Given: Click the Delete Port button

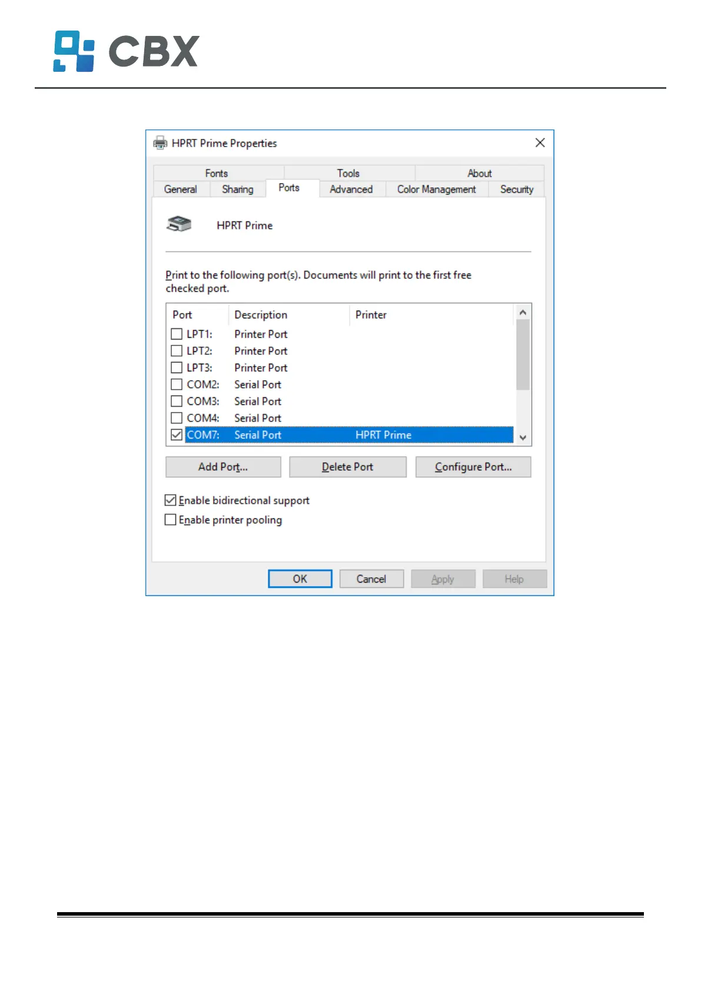Looking at the screenshot, I should (x=348, y=467).
